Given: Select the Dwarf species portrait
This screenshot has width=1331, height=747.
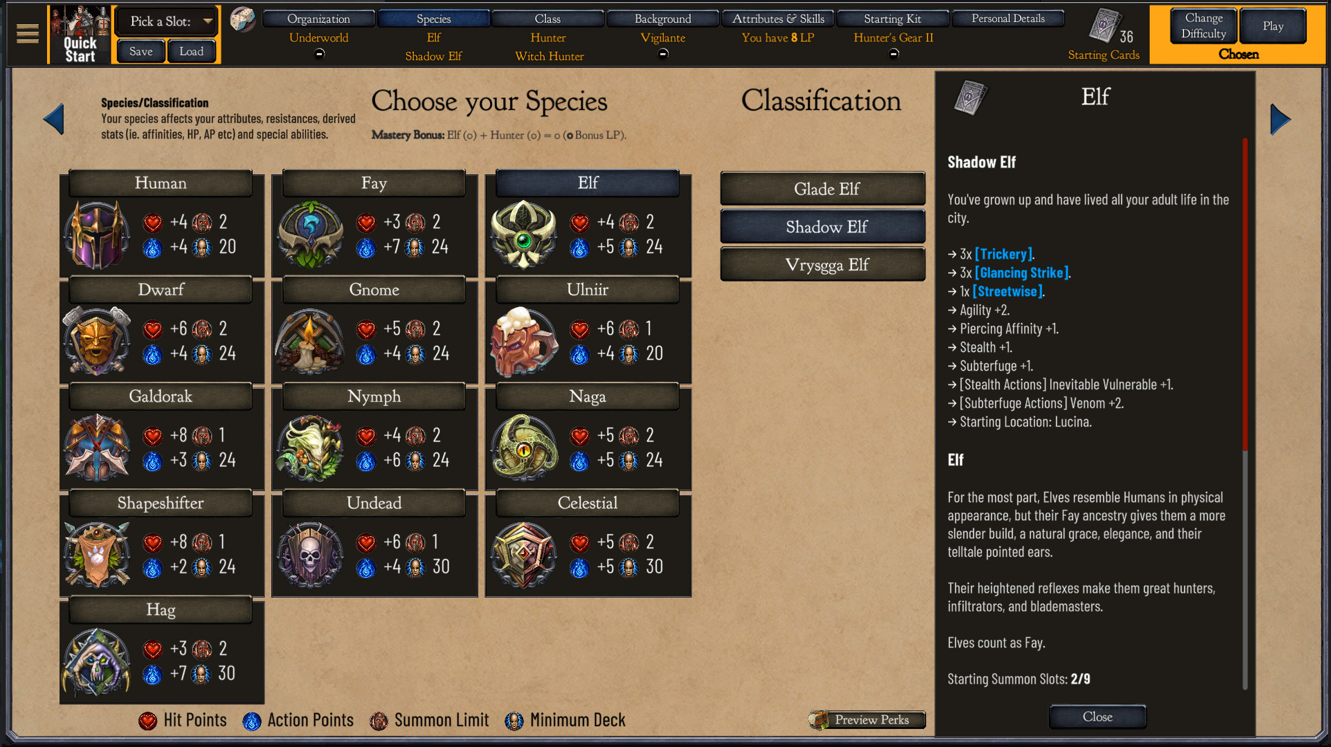Looking at the screenshot, I should point(97,341).
